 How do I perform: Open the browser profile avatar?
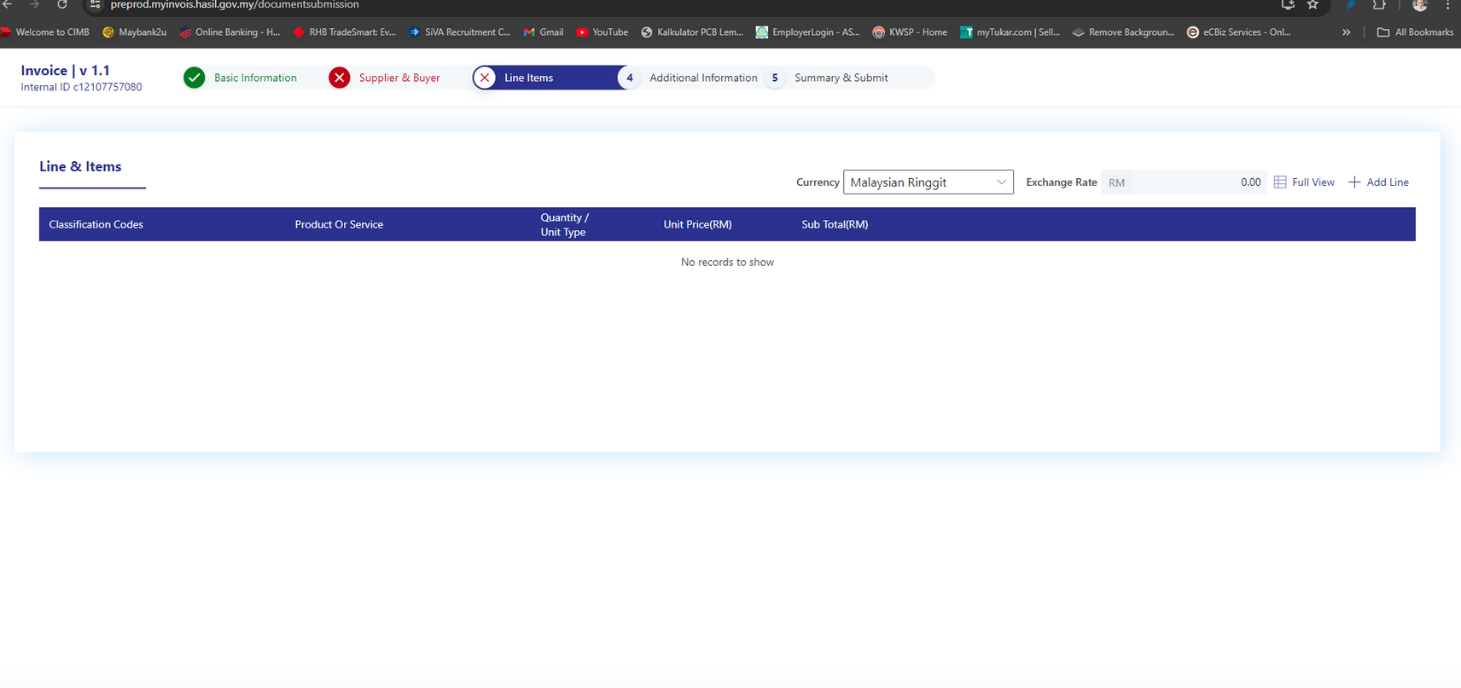click(1420, 5)
